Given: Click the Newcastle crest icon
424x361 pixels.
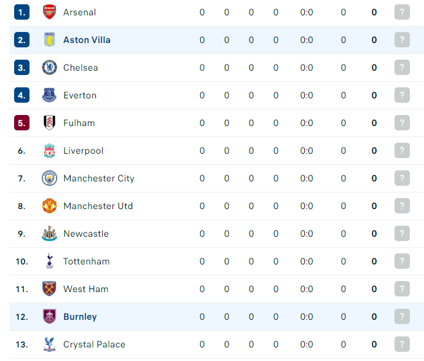Looking at the screenshot, I should pos(50,234).
